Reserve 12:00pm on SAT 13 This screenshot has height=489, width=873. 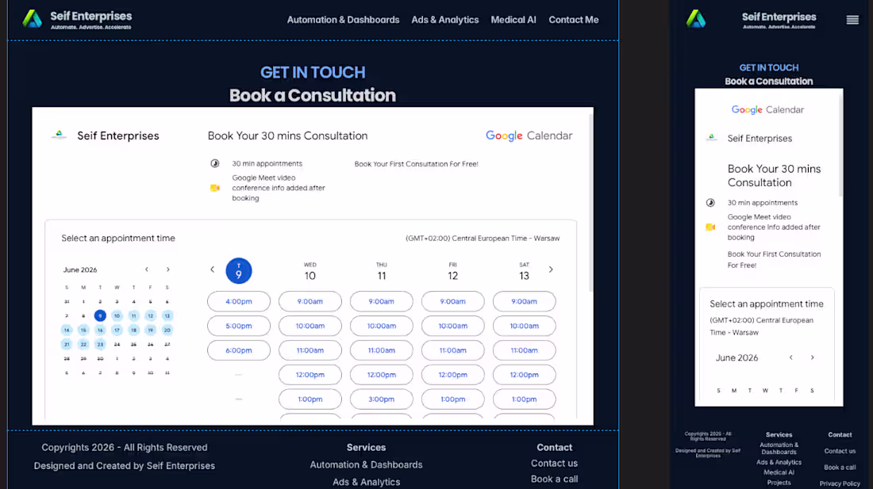point(524,375)
